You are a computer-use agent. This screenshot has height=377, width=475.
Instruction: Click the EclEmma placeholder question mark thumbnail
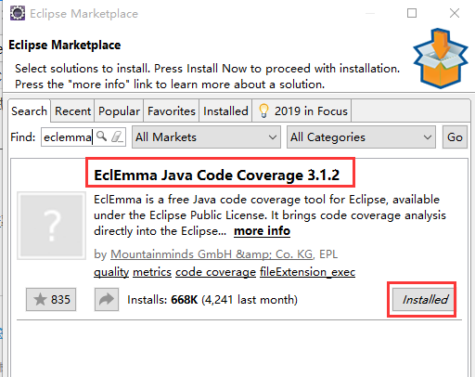pos(51,226)
